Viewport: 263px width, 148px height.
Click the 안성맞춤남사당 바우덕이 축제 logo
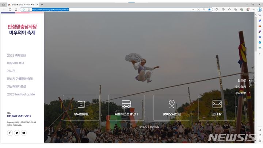[22, 30]
